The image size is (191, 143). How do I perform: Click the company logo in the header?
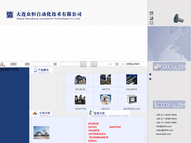tap(10, 15)
